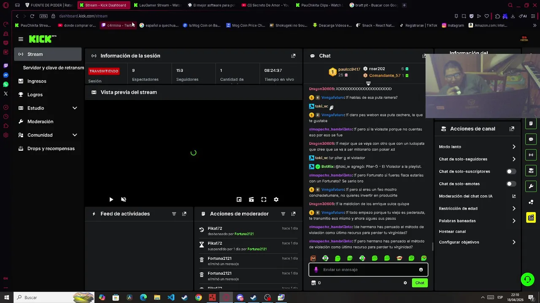Open the Kick hamburger menu

tap(21, 39)
